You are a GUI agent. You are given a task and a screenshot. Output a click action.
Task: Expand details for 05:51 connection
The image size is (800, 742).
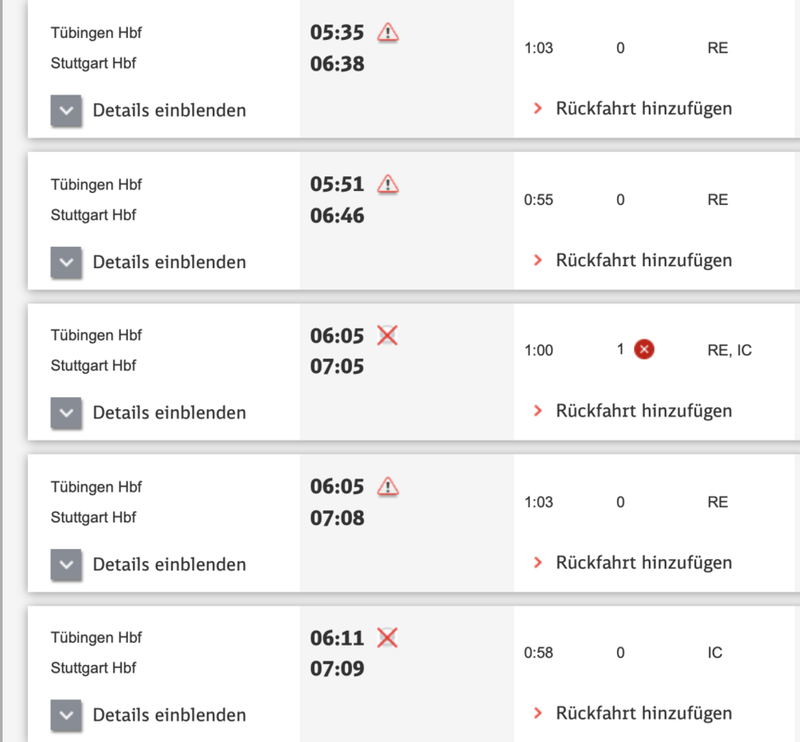(66, 262)
